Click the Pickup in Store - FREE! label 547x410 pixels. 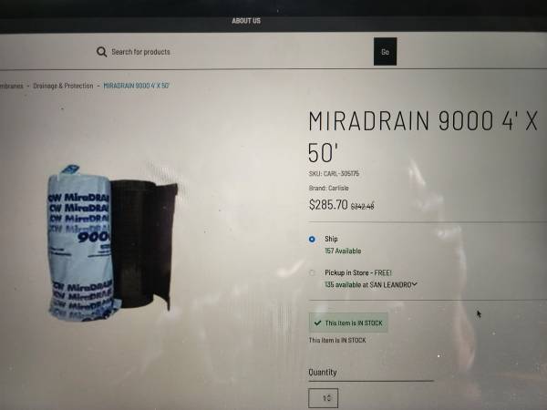point(358,272)
